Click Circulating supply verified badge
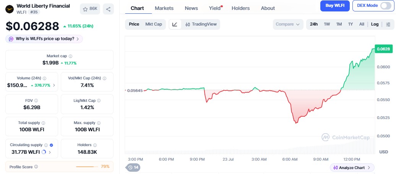Image resolution: width=396 pixels, height=174 pixels. pos(51,145)
